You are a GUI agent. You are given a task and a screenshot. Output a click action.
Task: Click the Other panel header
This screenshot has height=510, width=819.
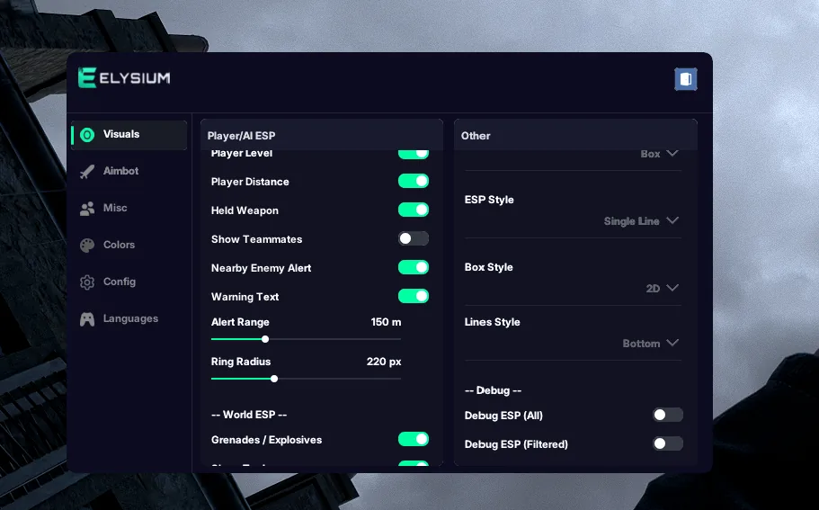coord(575,135)
